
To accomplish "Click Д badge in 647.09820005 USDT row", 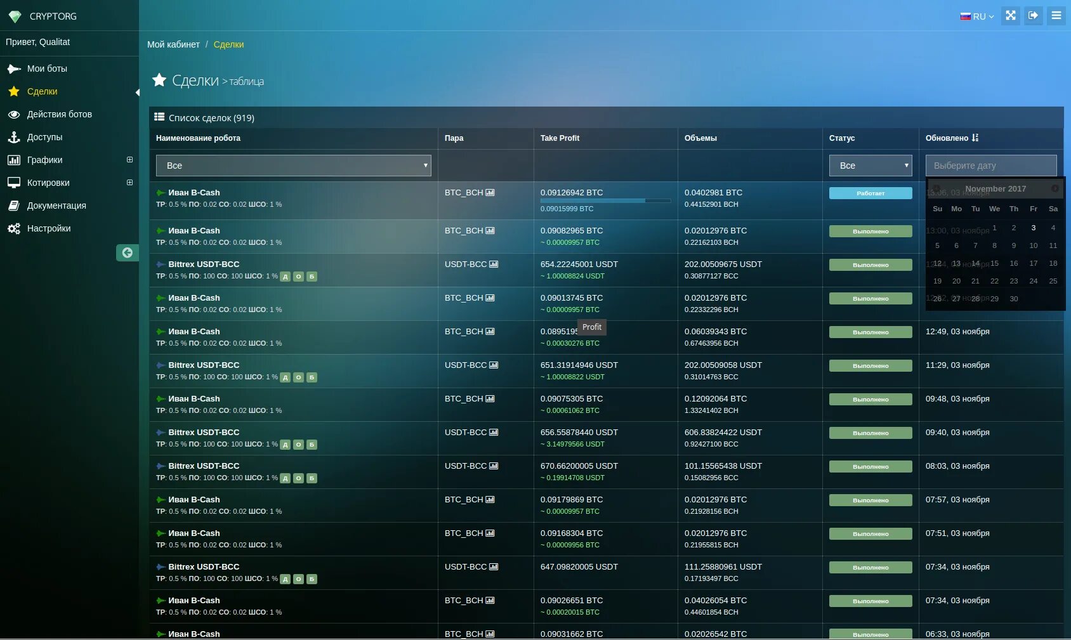I will click(286, 579).
